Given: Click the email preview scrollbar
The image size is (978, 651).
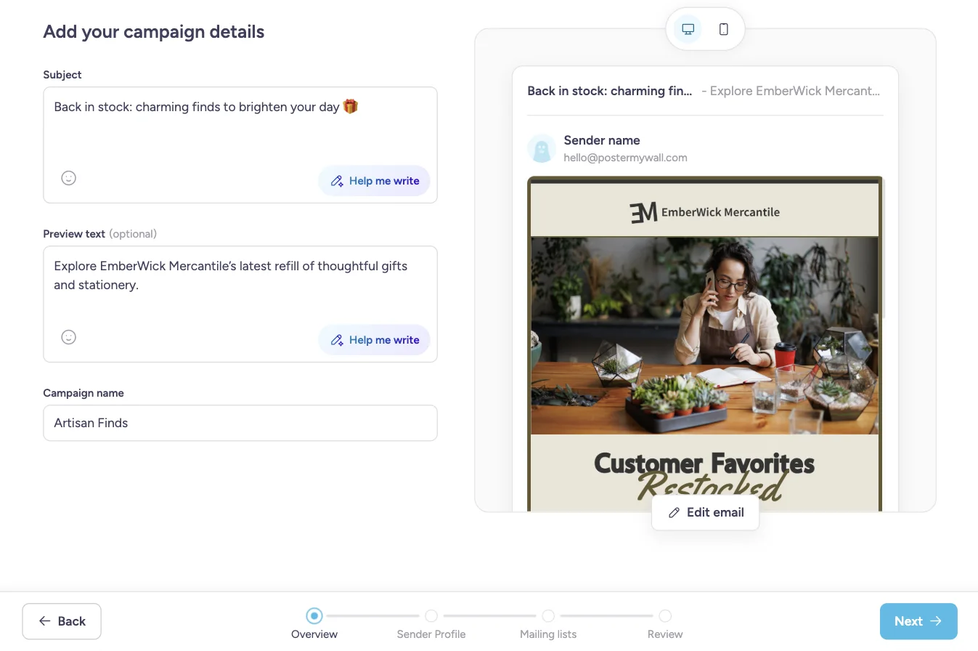Looking at the screenshot, I should (883, 247).
